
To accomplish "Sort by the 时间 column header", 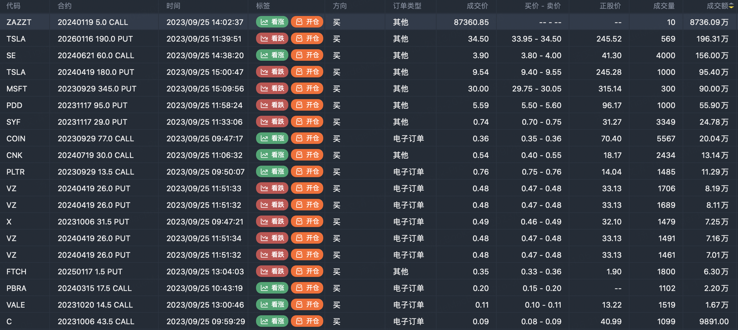I will click(x=173, y=6).
